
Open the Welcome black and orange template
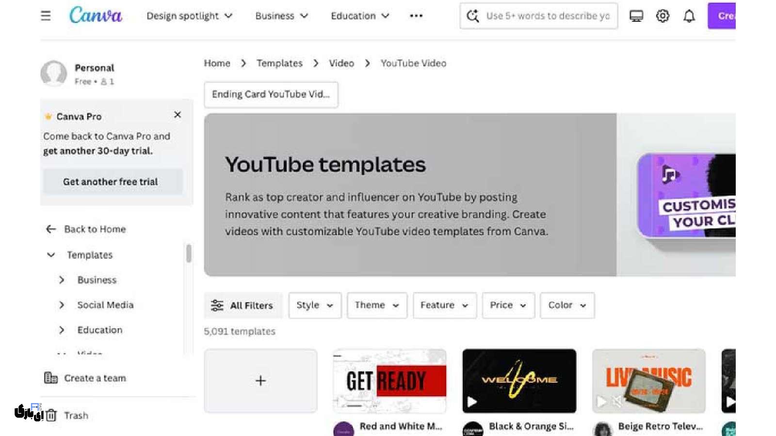pyautogui.click(x=519, y=381)
